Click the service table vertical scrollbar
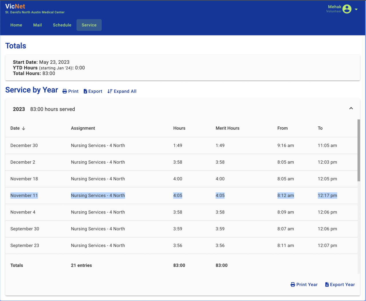 [359, 150]
